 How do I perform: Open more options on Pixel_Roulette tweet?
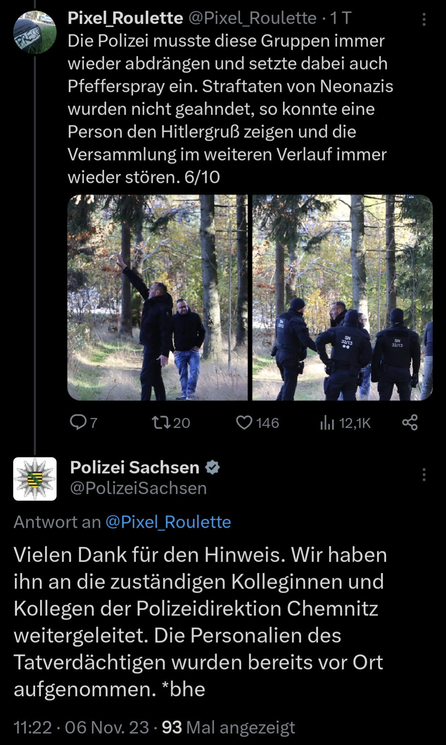click(x=424, y=19)
